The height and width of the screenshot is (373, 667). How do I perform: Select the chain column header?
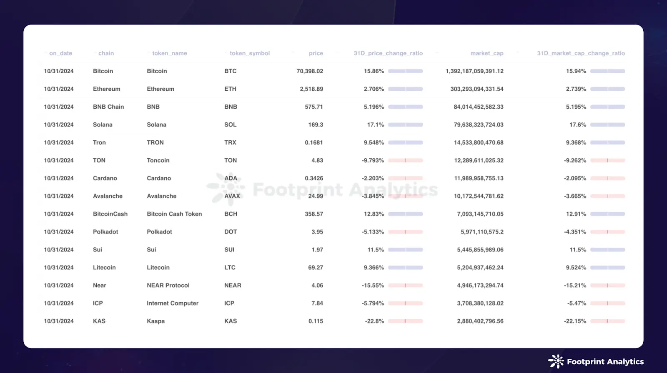pyautogui.click(x=106, y=53)
